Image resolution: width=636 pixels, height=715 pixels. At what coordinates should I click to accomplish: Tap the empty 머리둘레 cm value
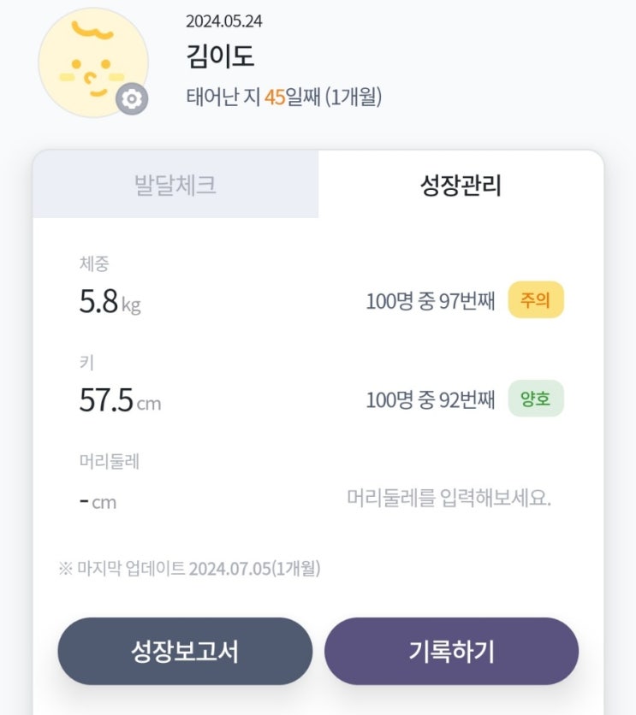(x=98, y=501)
